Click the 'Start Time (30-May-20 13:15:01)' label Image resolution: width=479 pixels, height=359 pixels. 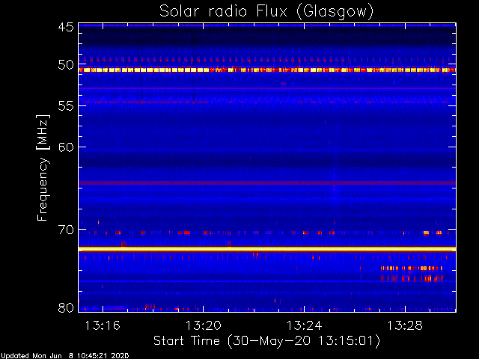pyautogui.click(x=266, y=341)
